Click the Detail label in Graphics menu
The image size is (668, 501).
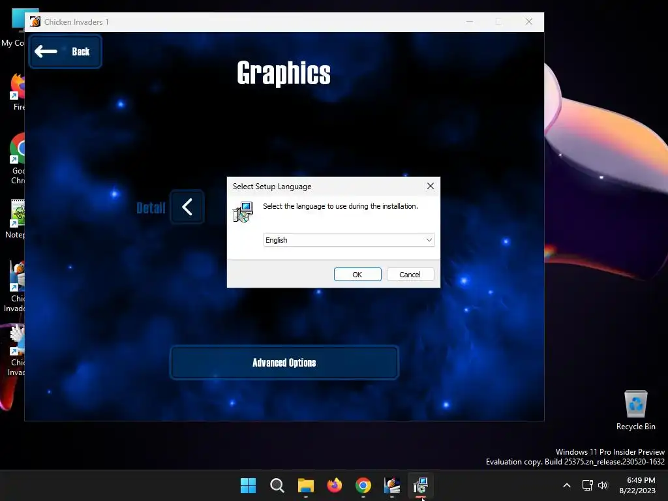click(151, 208)
